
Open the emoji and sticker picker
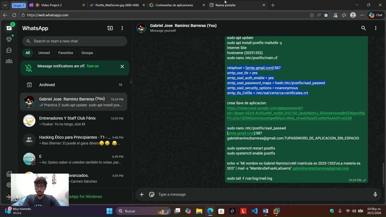click(x=152, y=194)
